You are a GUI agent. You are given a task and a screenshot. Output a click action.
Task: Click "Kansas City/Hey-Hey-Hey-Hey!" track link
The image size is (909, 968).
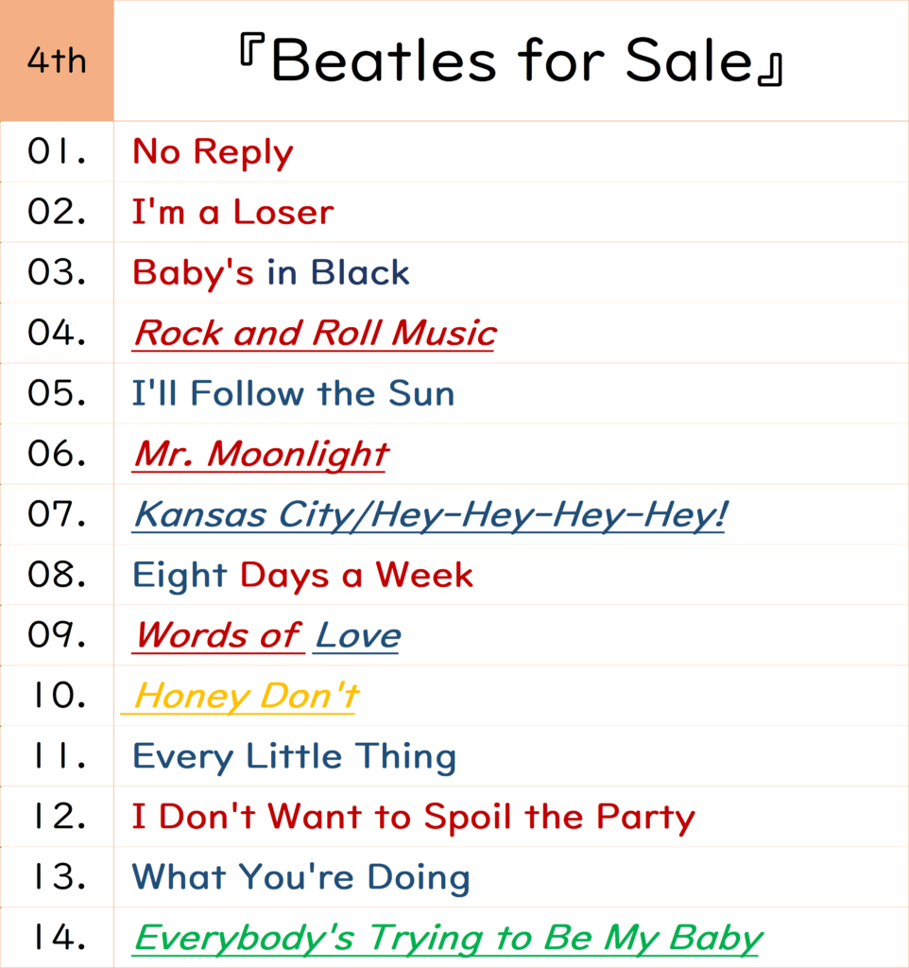tap(429, 515)
